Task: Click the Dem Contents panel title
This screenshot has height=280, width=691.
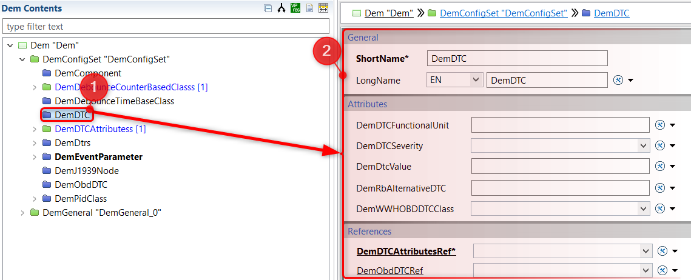Action: point(32,8)
